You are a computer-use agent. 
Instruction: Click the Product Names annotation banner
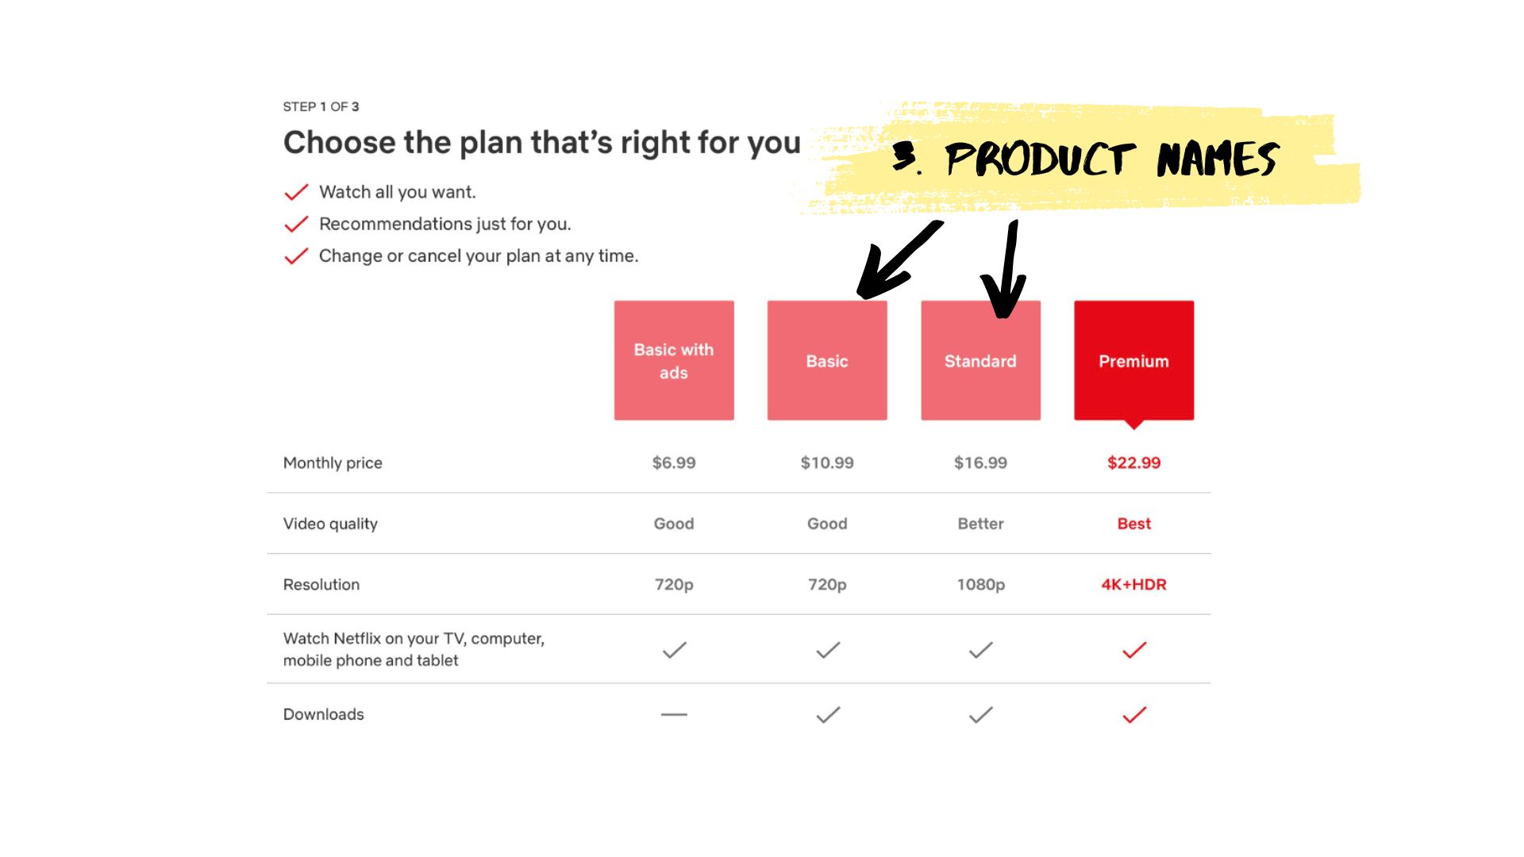click(x=1083, y=159)
